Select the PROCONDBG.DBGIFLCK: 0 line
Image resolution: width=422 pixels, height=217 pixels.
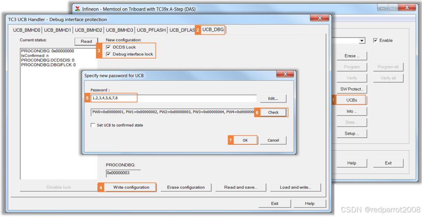point(49,65)
